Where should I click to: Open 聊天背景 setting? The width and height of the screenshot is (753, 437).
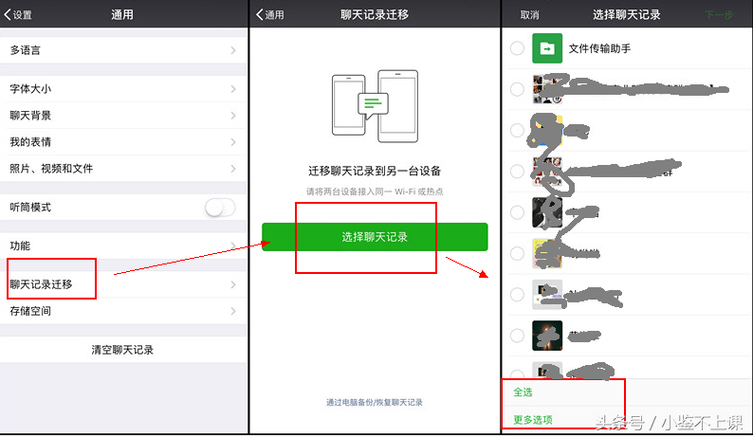123,116
